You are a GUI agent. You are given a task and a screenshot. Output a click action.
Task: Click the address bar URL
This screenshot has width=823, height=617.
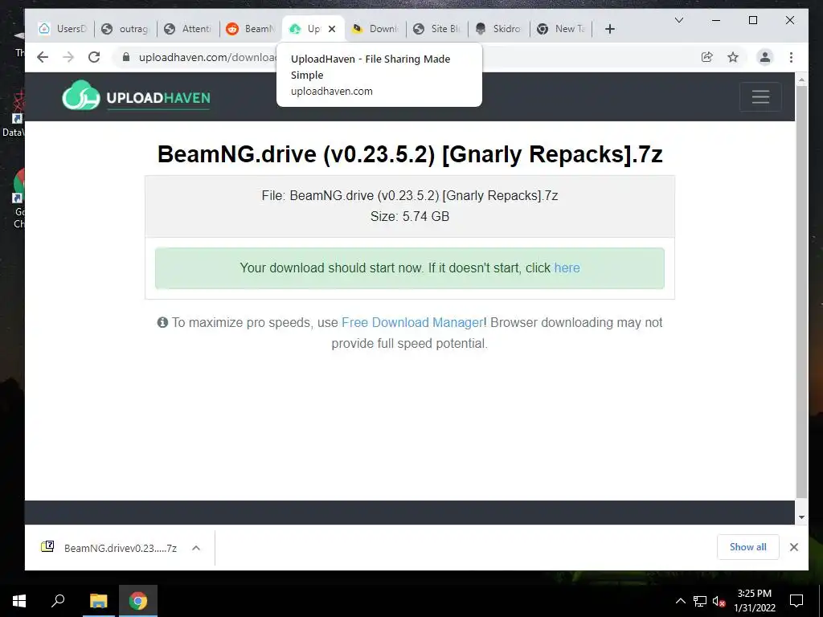coord(207,57)
